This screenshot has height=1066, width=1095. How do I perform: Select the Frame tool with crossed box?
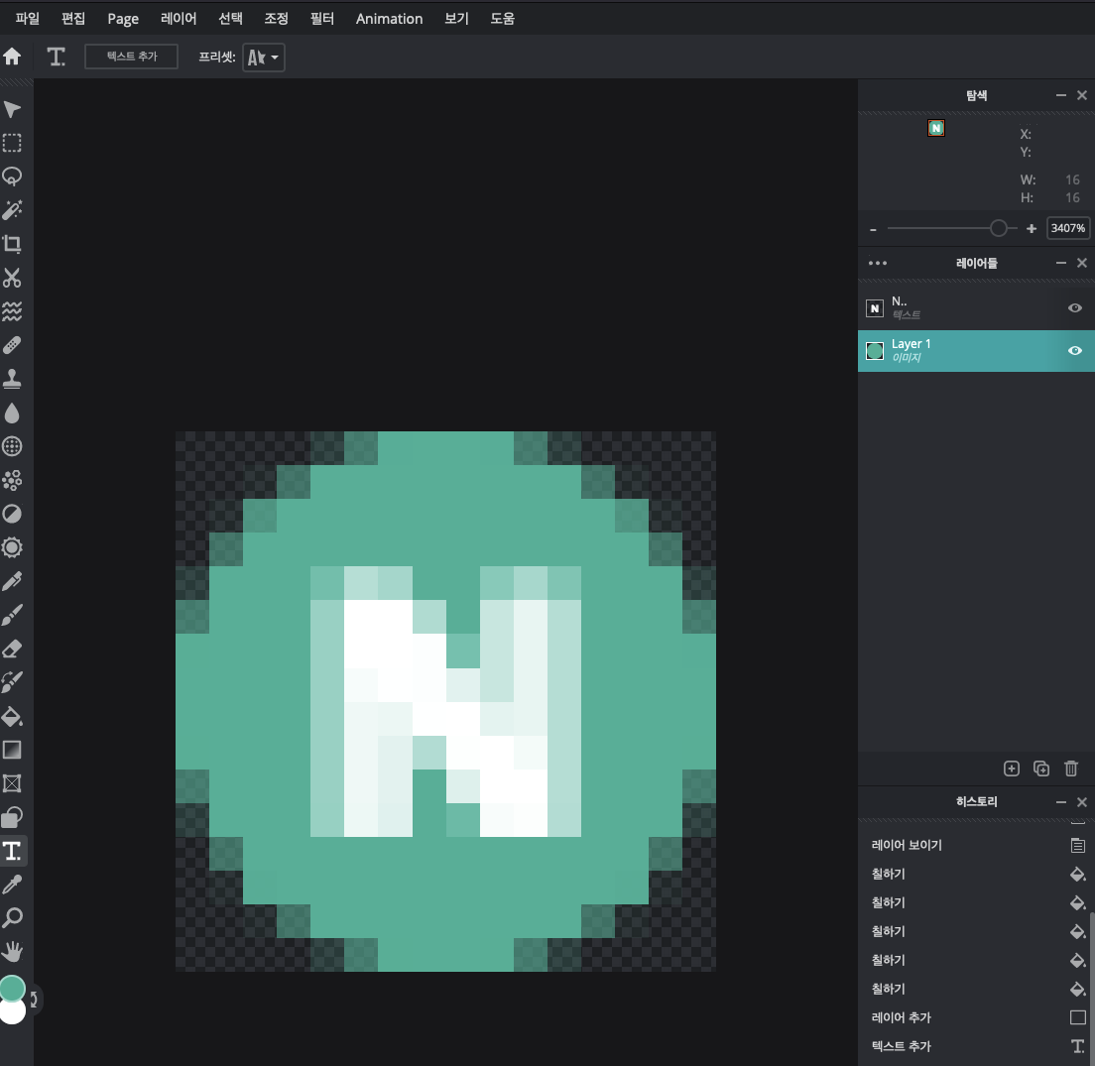pos(12,783)
